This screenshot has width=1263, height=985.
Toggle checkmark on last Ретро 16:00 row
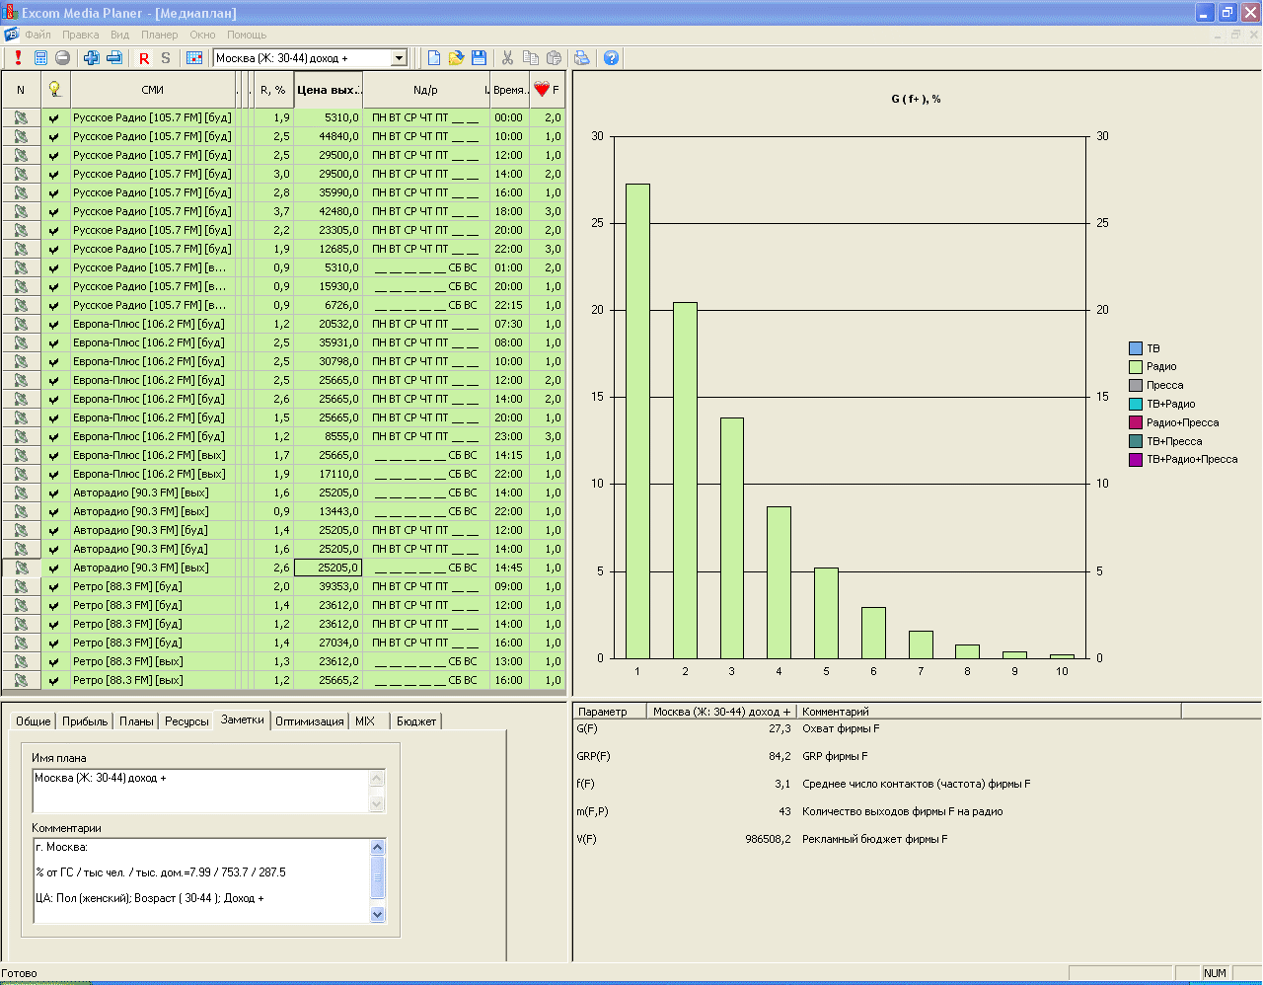tap(54, 681)
